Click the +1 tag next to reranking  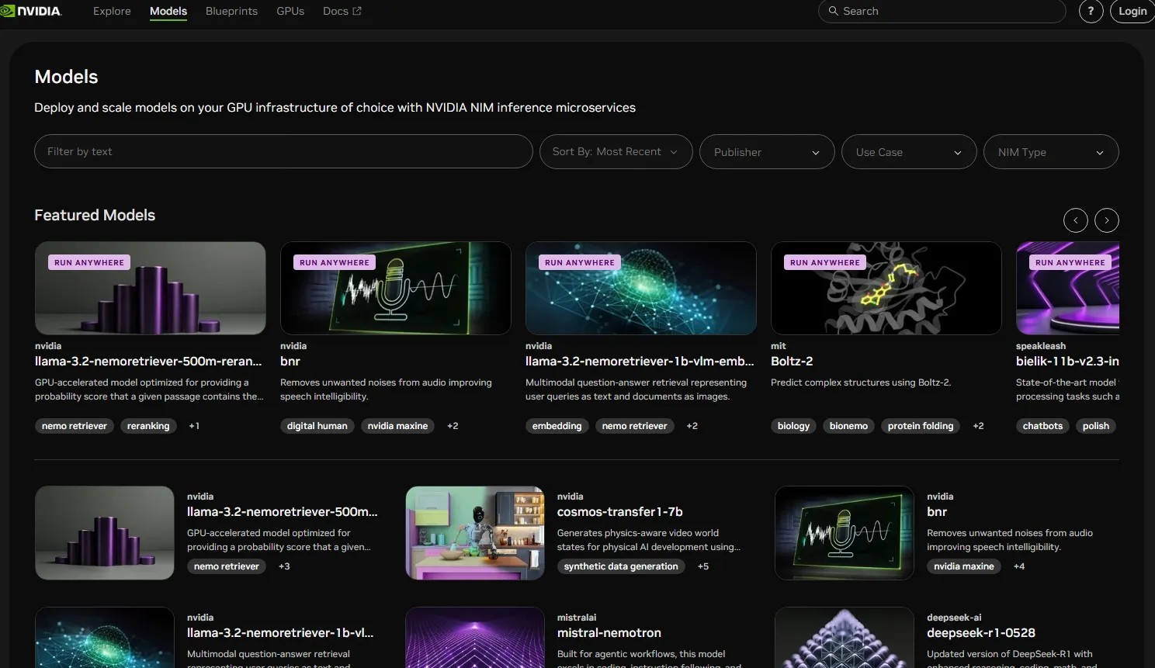194,426
